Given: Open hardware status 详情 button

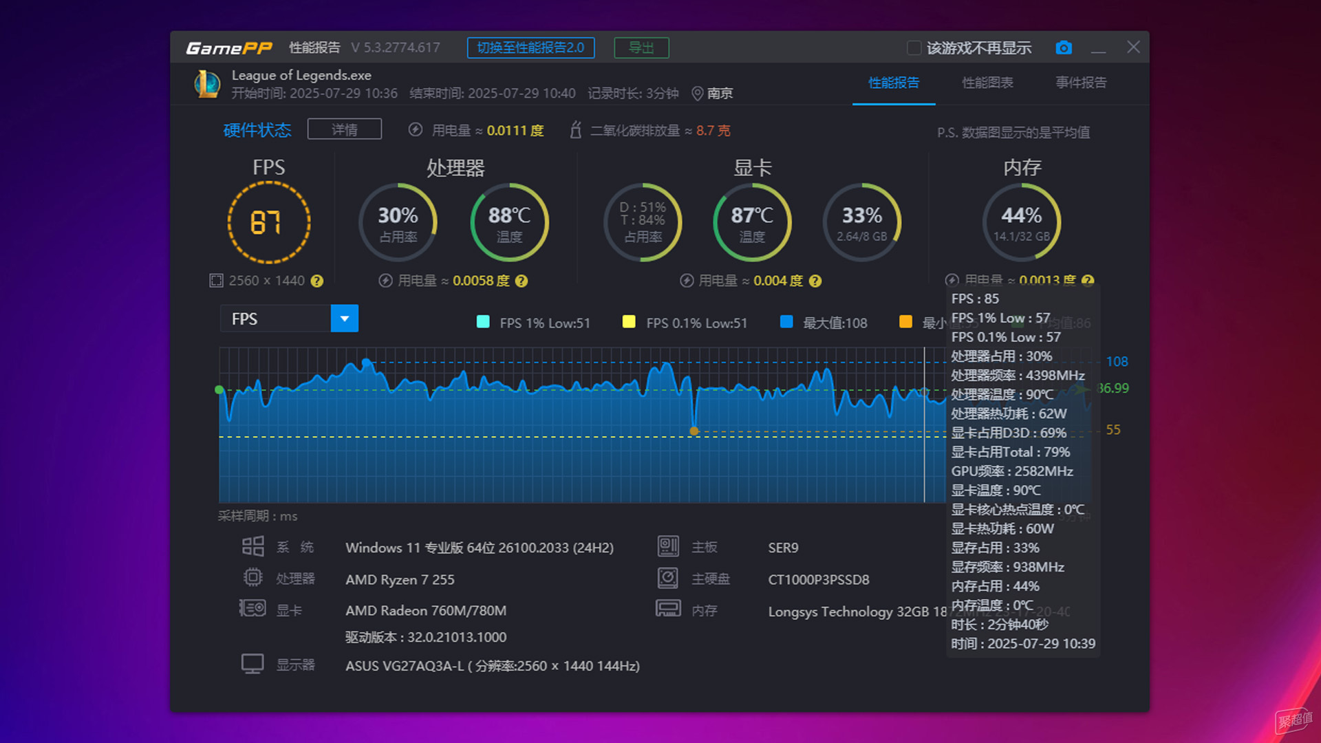Looking at the screenshot, I should coord(345,129).
